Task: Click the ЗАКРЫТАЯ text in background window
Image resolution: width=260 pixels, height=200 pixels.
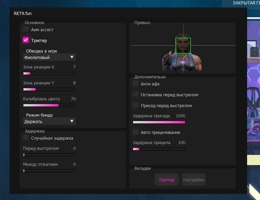Action: [x=244, y=3]
